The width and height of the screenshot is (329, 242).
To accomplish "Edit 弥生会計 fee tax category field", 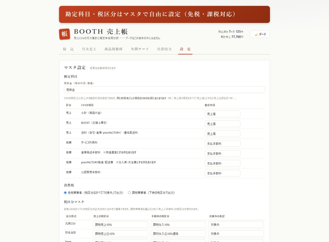I will tap(178, 234).
